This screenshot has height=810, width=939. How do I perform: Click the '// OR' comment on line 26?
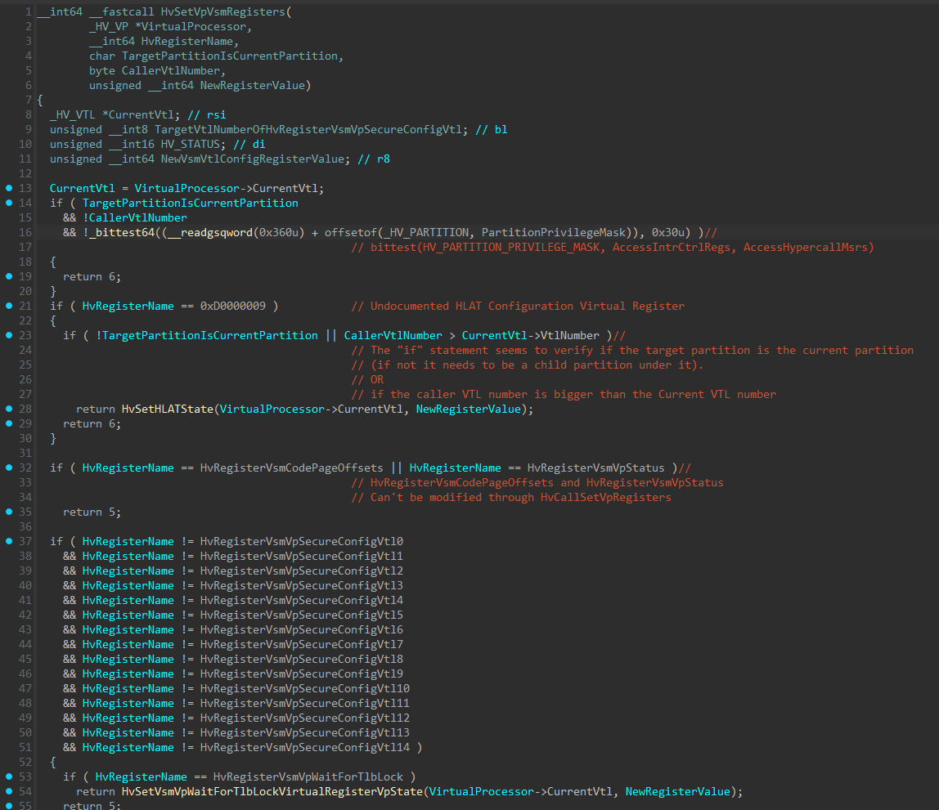point(367,380)
